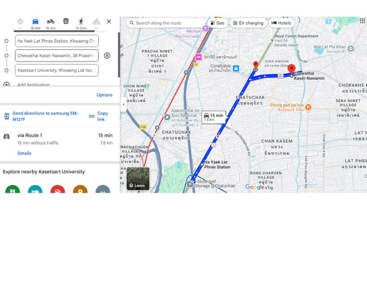Viewport: 367px width, 284px height.
Task: Select the Coralbabie shopping pin
Action: [236, 68]
